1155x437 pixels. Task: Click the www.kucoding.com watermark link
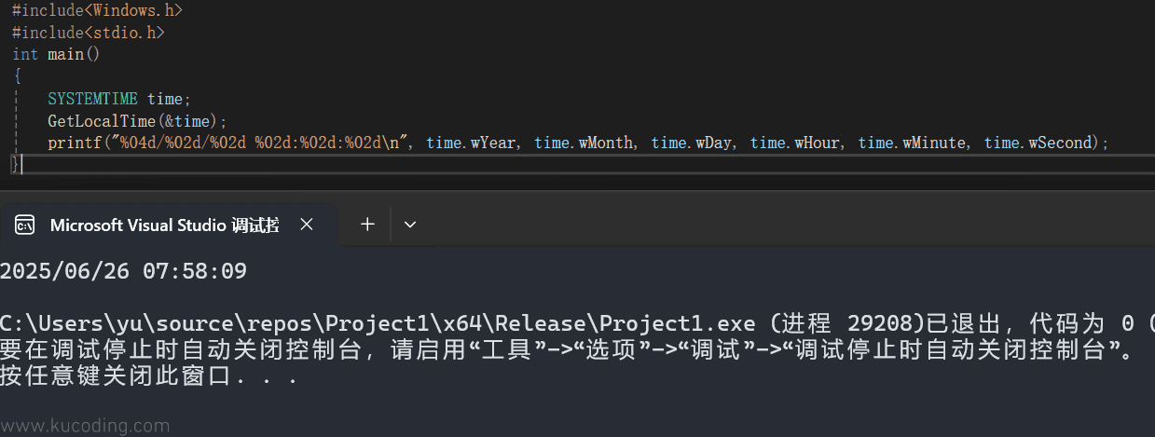pyautogui.click(x=85, y=426)
